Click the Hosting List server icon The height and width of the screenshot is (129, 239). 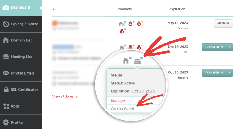coord(6,57)
